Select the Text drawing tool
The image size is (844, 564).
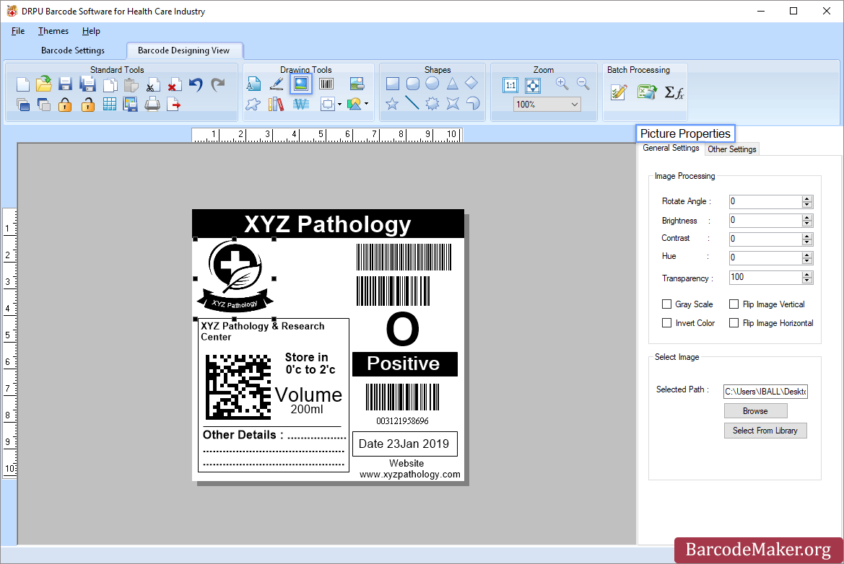(253, 84)
